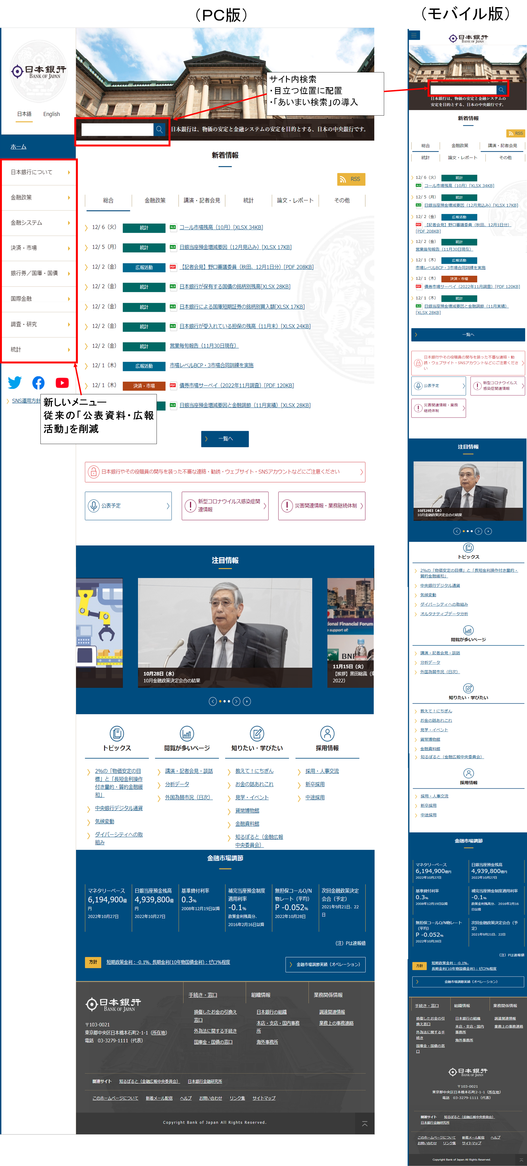527x1166 pixels.
Task: Open 営業毎旬報告（11月30日現在）link in PC
Action: [204, 346]
